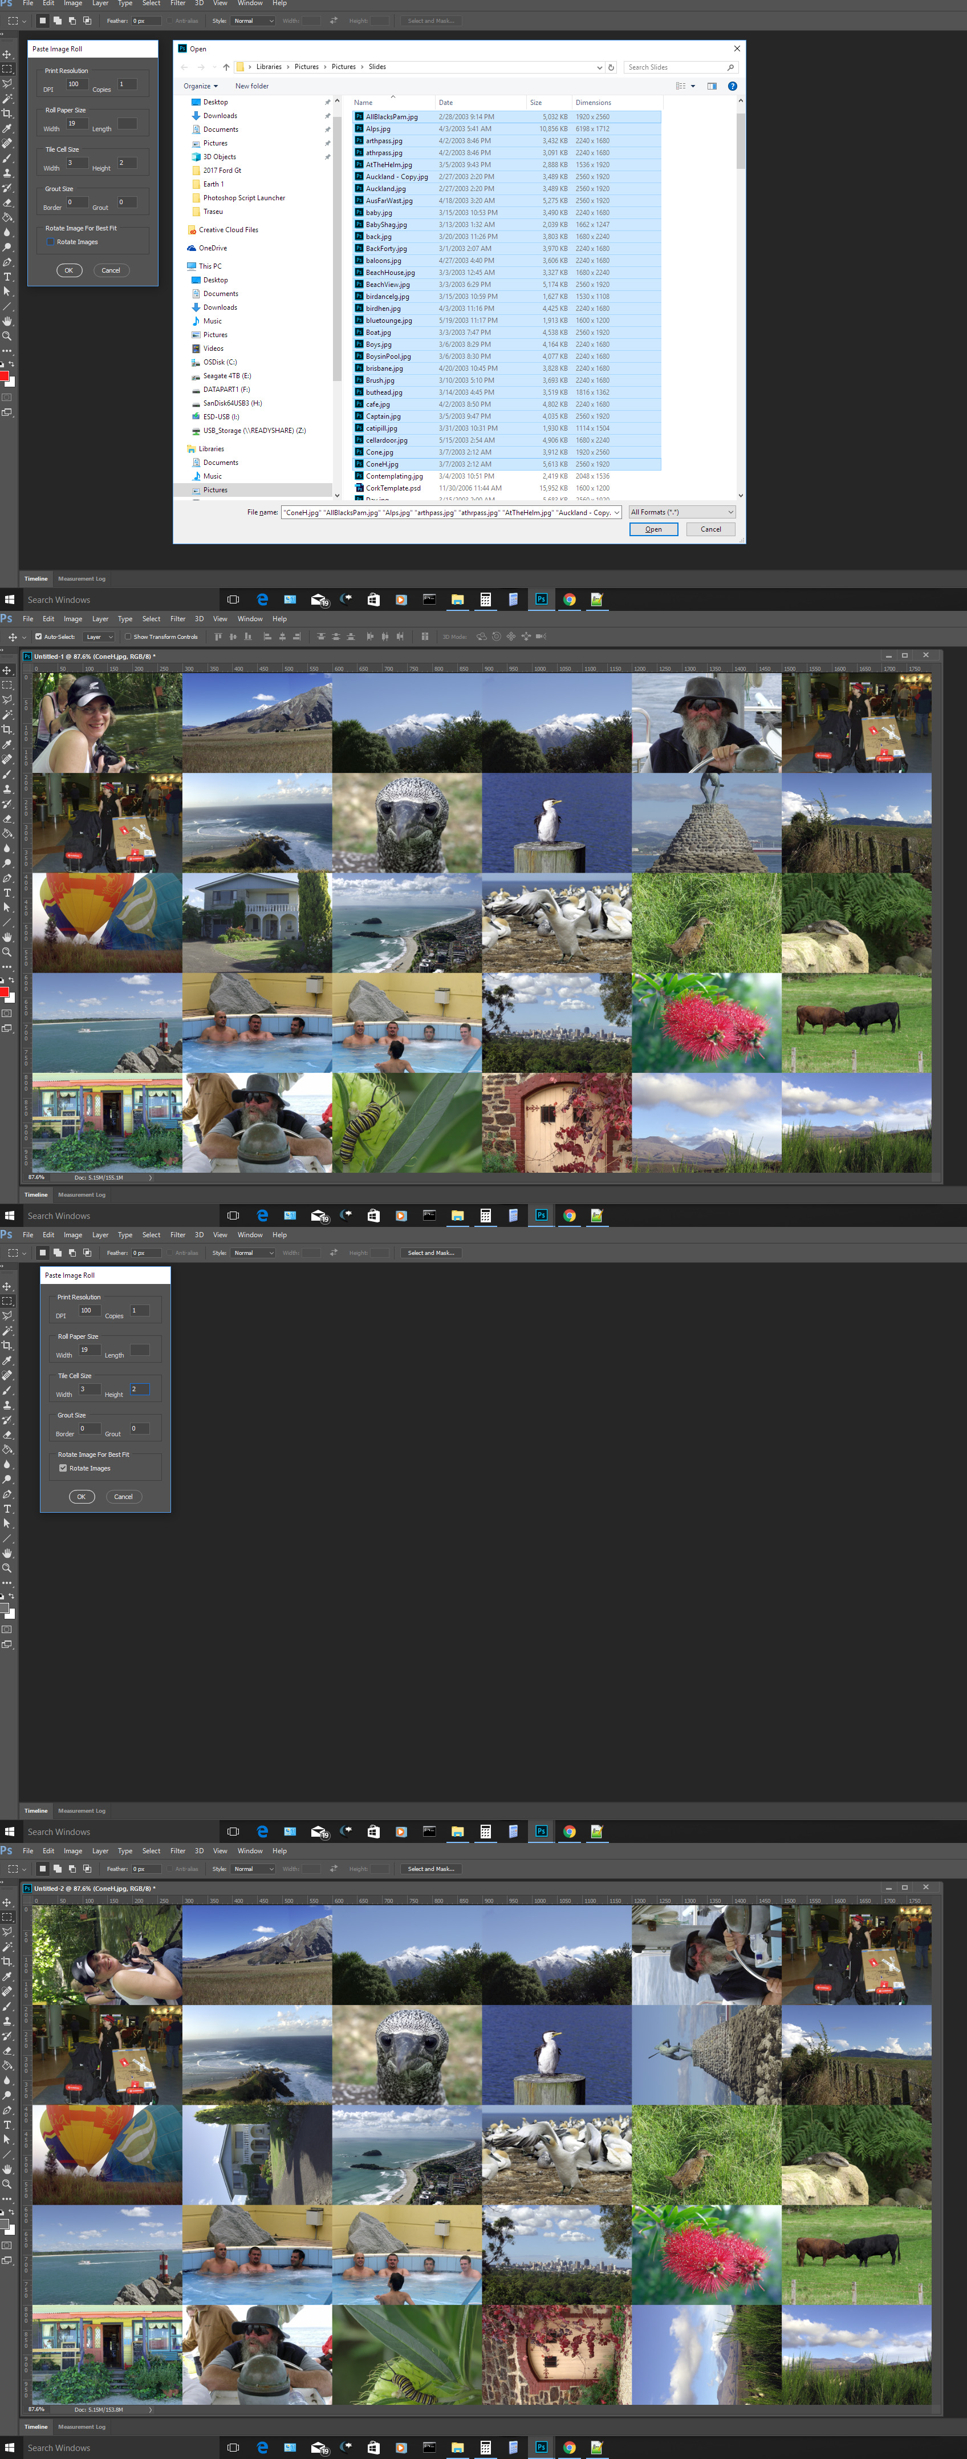Open Layer menu above Untitled-1 window
Image resolution: width=967 pixels, height=2459 pixels.
click(x=100, y=618)
